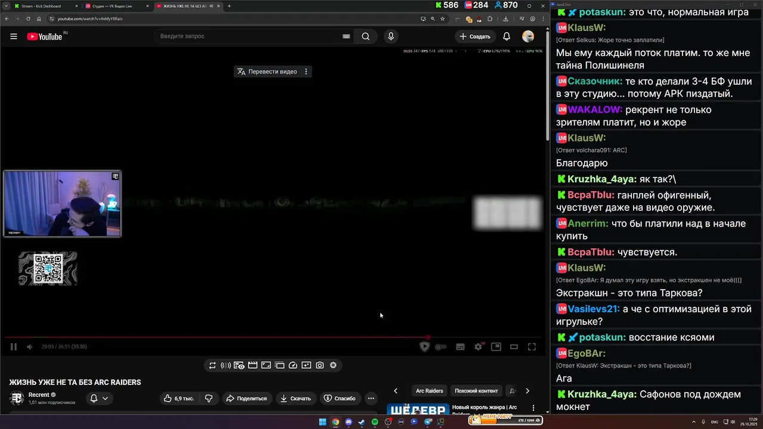Click the loop icon in enhancer toolbar

tap(212, 365)
